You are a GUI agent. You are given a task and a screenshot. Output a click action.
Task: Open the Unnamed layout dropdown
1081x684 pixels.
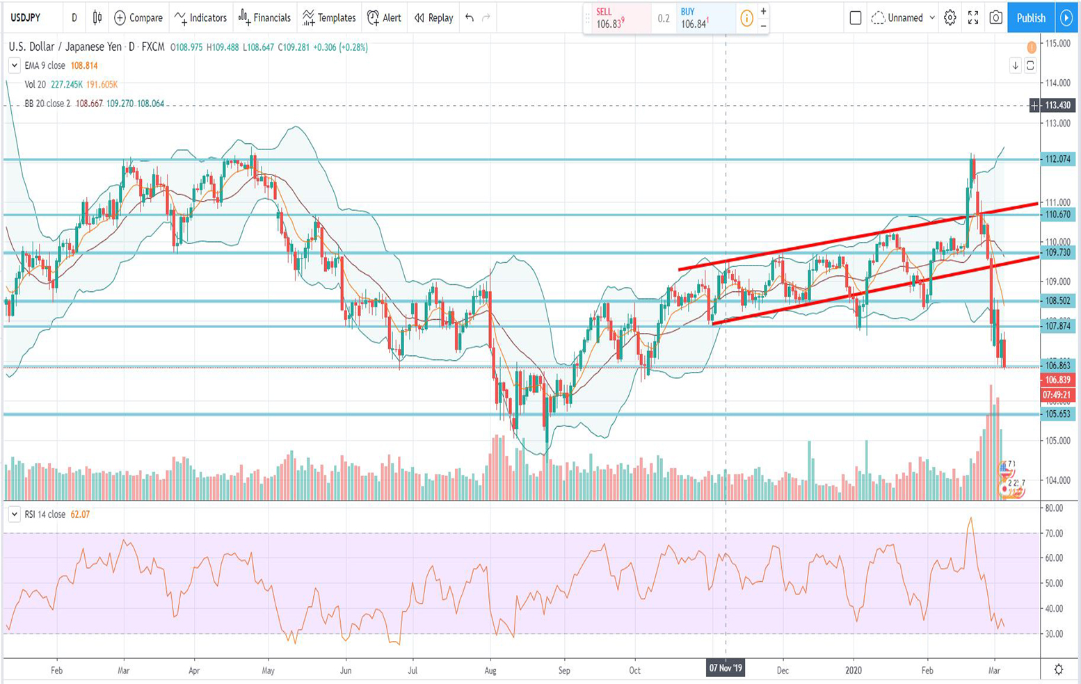pos(904,18)
